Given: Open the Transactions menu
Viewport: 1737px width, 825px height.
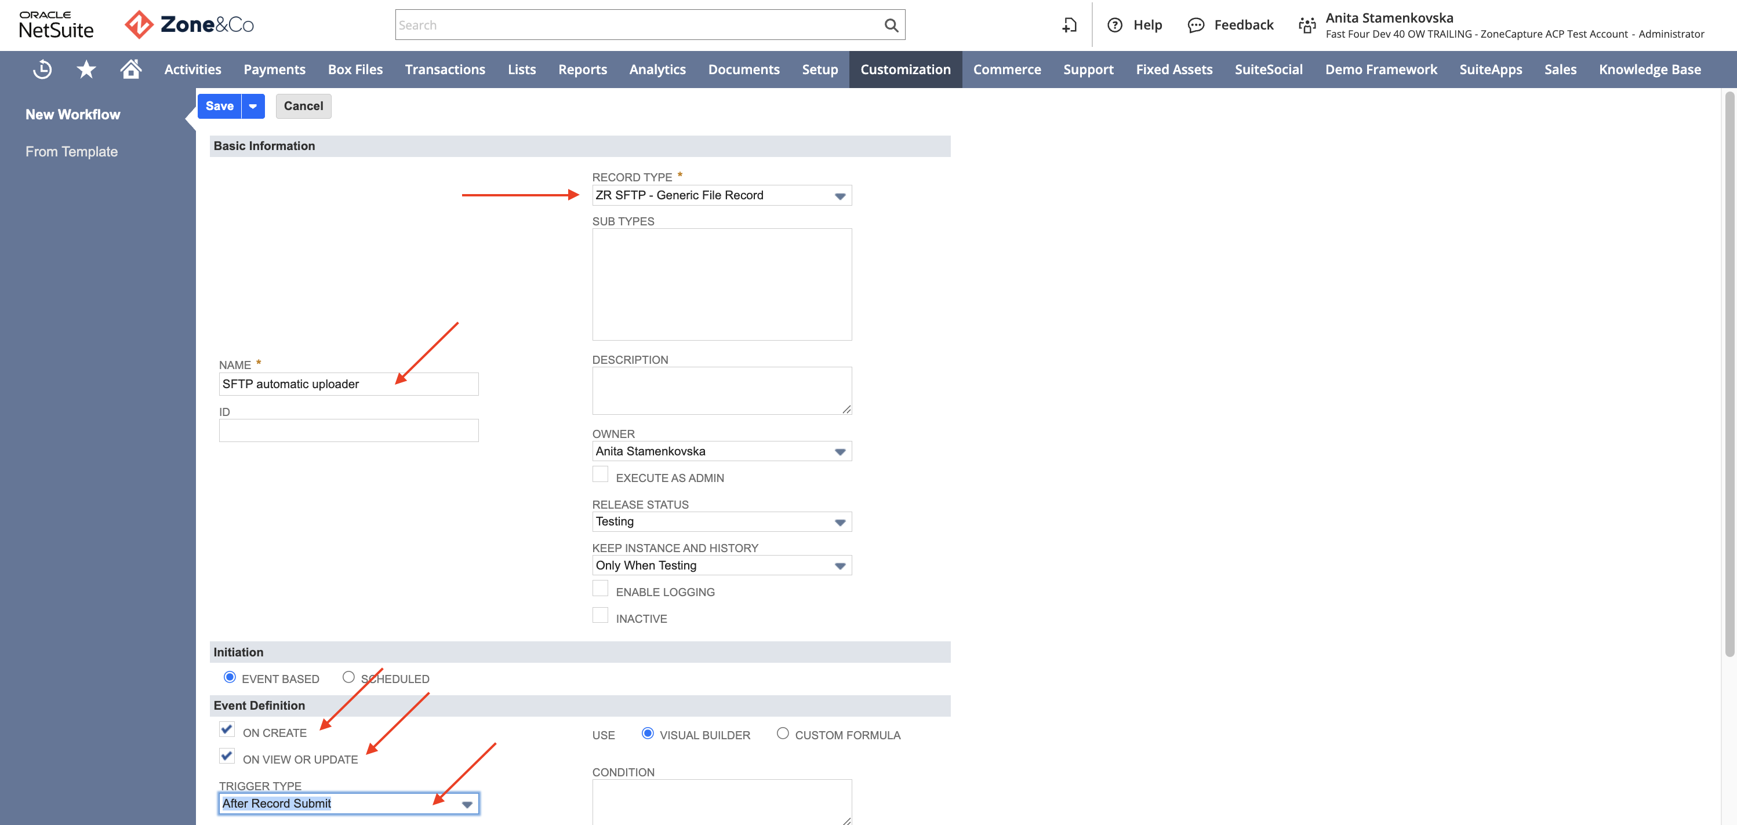Looking at the screenshot, I should pyautogui.click(x=445, y=70).
